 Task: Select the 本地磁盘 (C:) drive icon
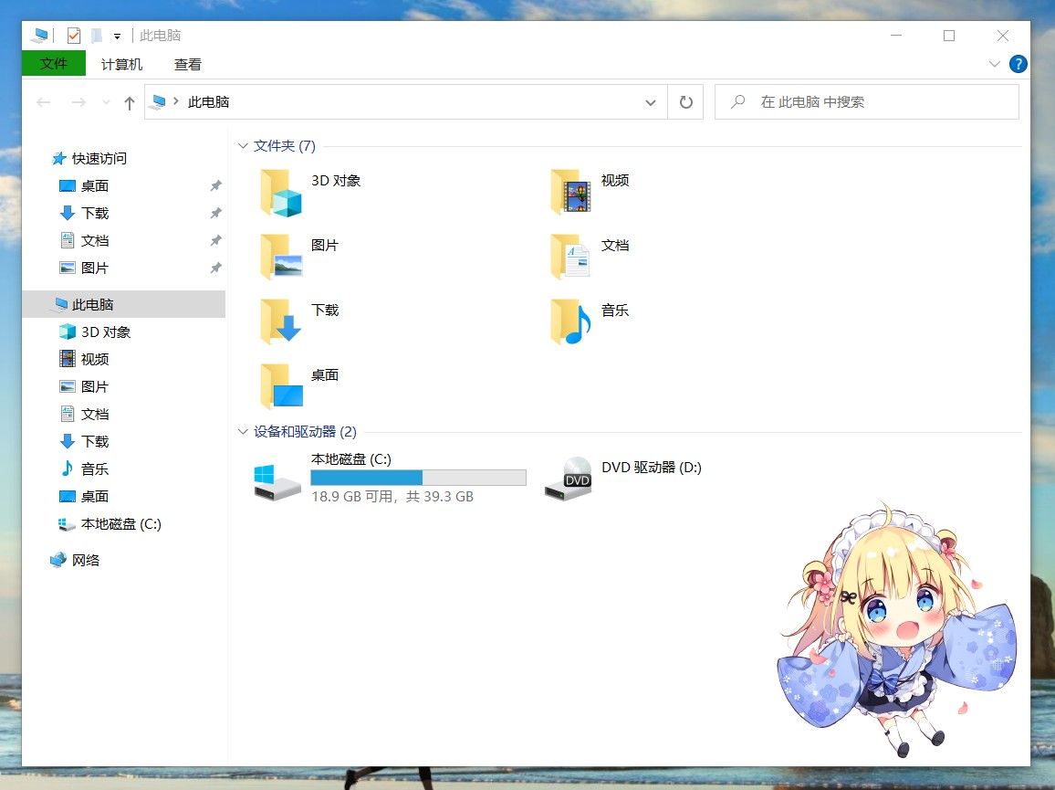pyautogui.click(x=277, y=481)
